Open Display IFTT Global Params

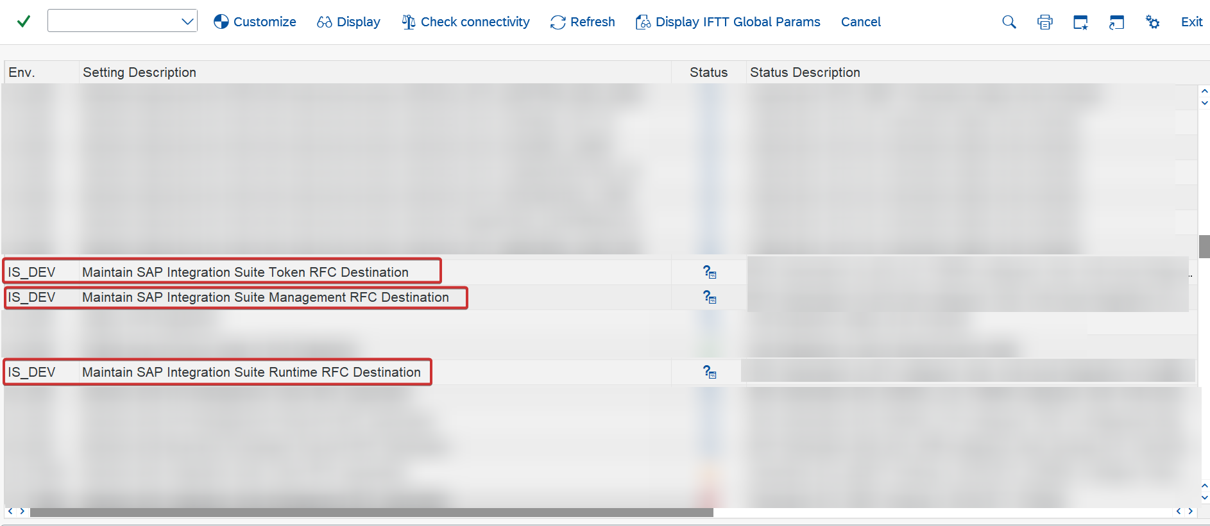pos(728,22)
